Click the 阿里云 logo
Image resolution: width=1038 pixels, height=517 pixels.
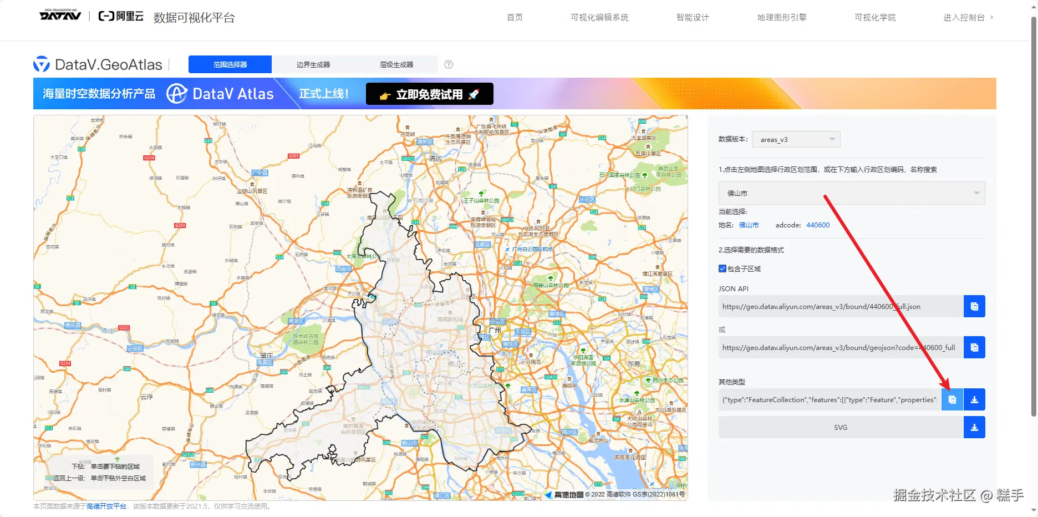121,16
